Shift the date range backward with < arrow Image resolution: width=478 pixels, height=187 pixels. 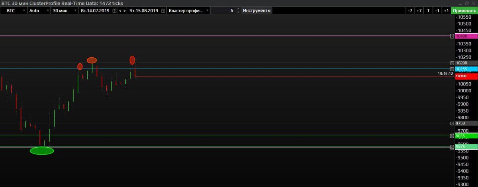[x=120, y=11]
